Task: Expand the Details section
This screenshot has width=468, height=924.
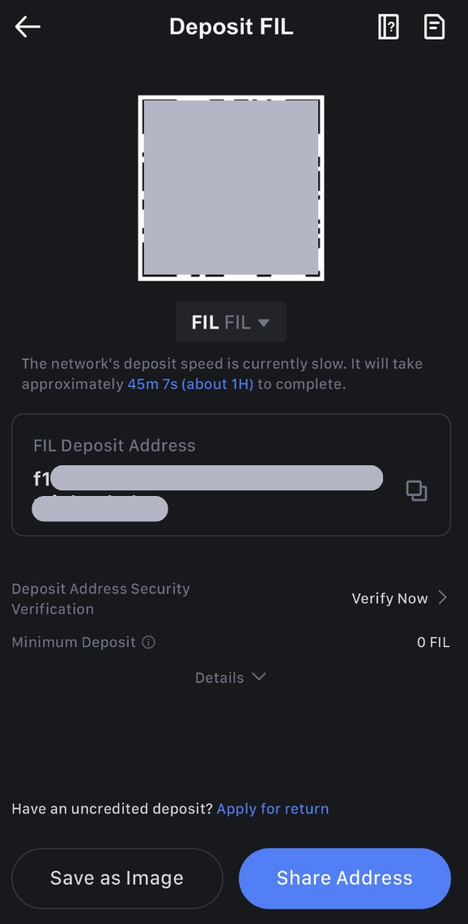Action: pyautogui.click(x=231, y=677)
